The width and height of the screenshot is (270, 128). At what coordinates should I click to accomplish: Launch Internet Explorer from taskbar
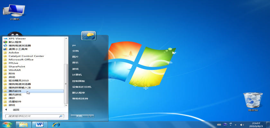click(56, 124)
